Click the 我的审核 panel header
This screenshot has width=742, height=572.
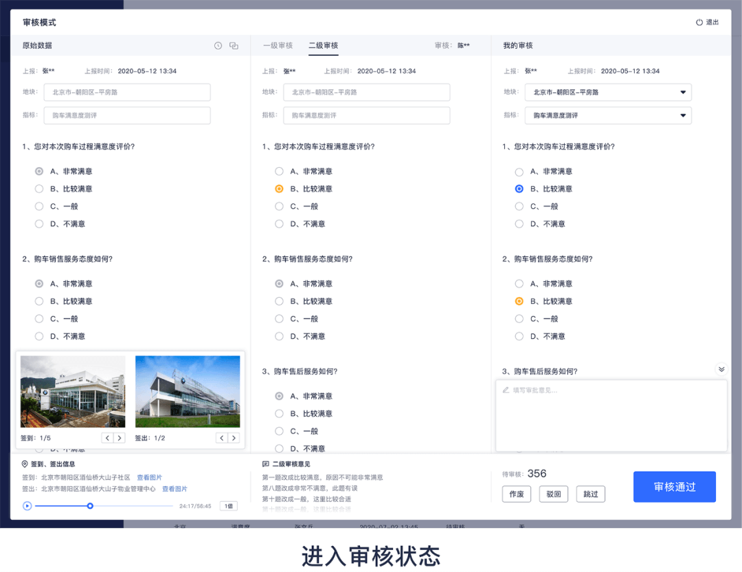[518, 45]
